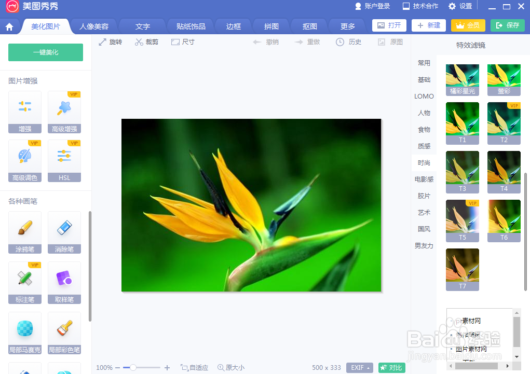This screenshot has height=374, width=530.
Task: Click the 撤销 undo button
Action: click(x=266, y=42)
